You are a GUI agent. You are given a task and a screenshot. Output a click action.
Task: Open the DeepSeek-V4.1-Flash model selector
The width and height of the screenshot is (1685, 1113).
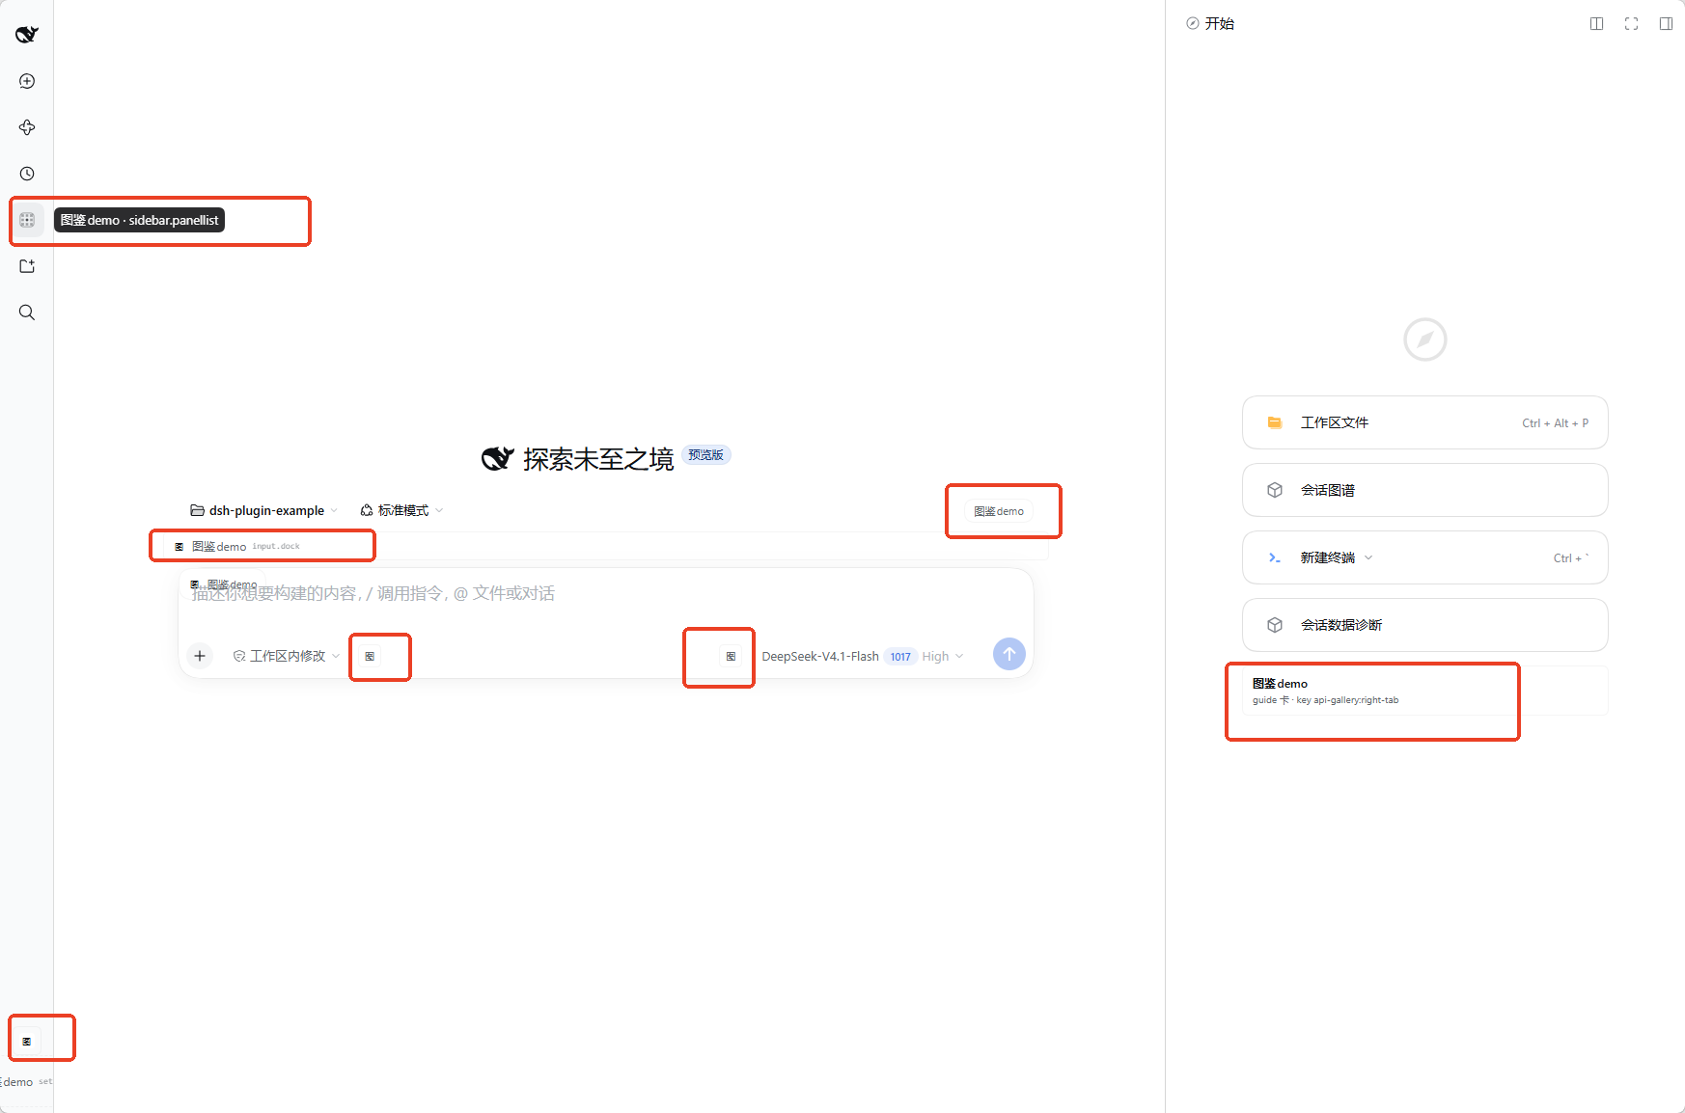point(820,656)
